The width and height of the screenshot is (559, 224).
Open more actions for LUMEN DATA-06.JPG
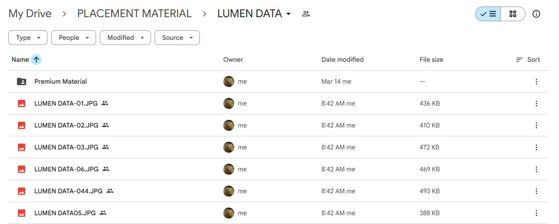pyautogui.click(x=536, y=169)
